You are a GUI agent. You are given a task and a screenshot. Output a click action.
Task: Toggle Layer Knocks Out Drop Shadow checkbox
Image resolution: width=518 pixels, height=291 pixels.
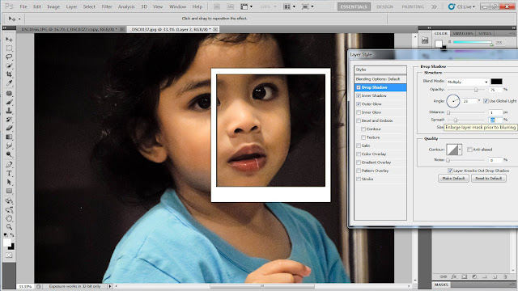coord(450,171)
